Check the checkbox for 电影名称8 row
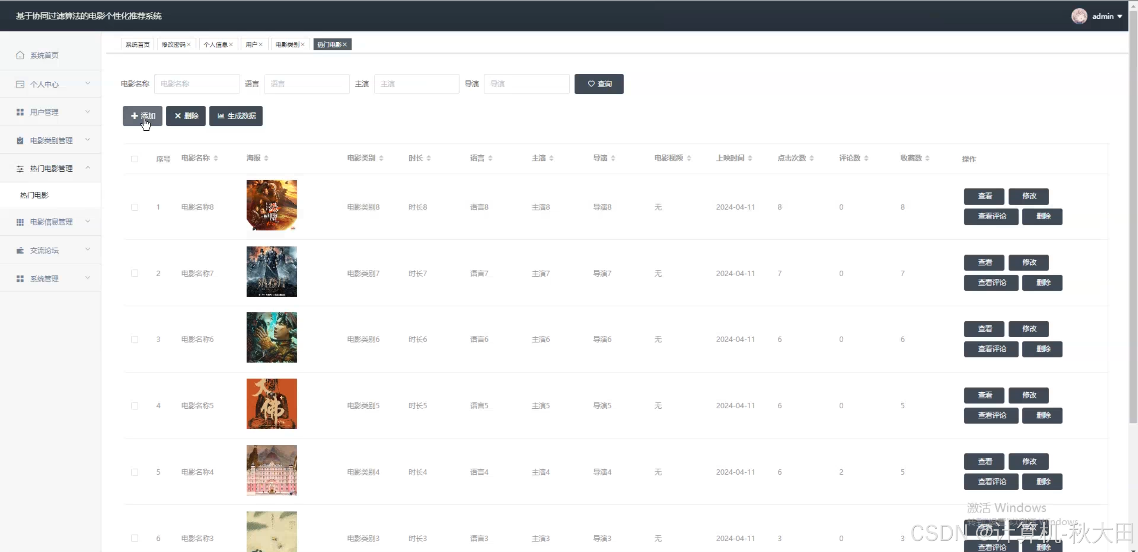This screenshot has width=1138, height=552. [135, 207]
